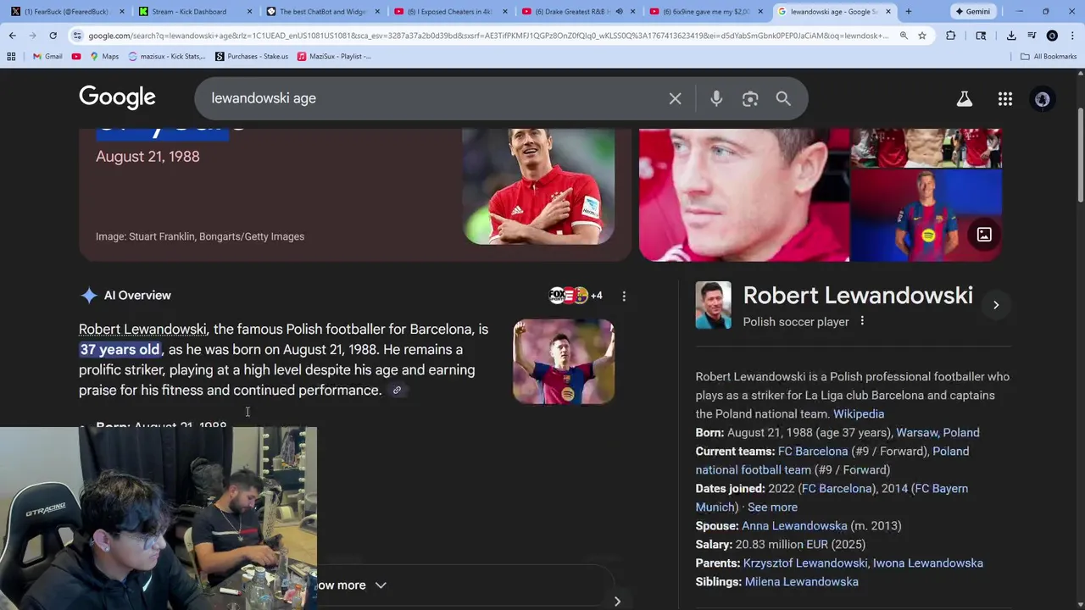Open the image gallery icon on photos

(984, 235)
